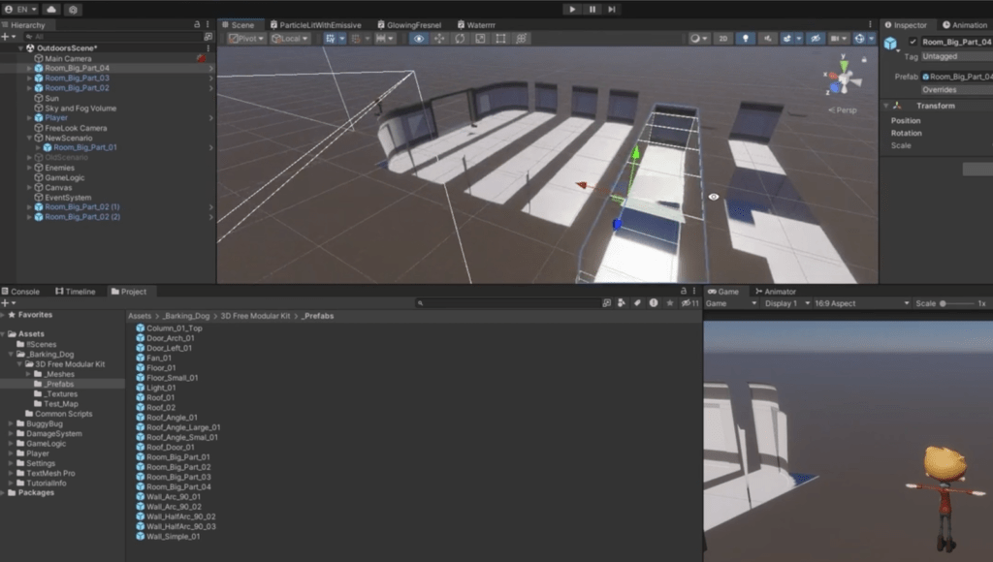Toggle the active checkbox for Room_Big_Part_04
Viewport: 993px width, 562px height.
(913, 42)
